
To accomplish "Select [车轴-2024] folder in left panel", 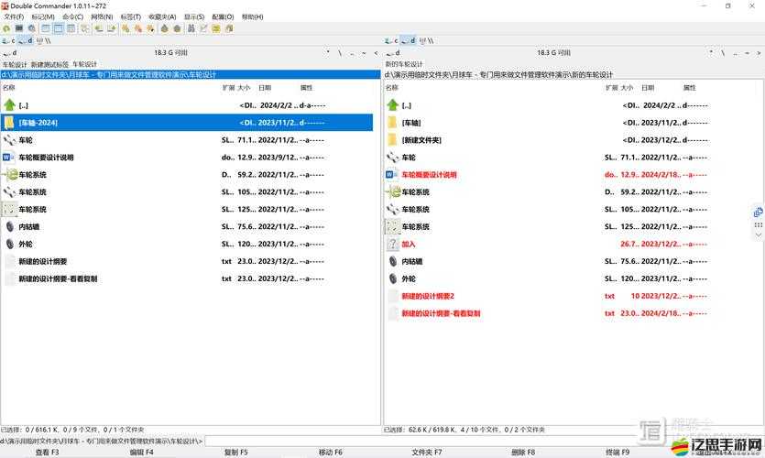I will (187, 123).
